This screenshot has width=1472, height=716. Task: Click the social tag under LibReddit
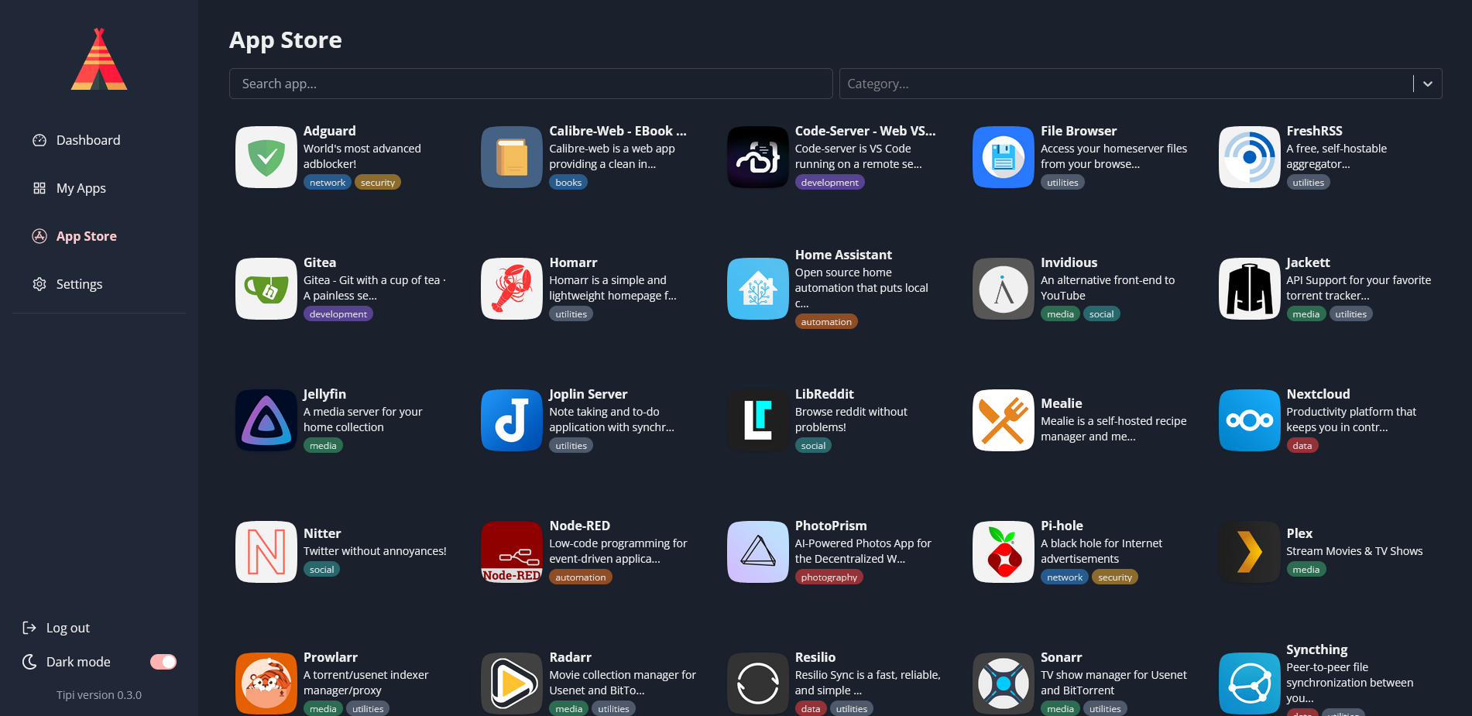[x=813, y=446]
